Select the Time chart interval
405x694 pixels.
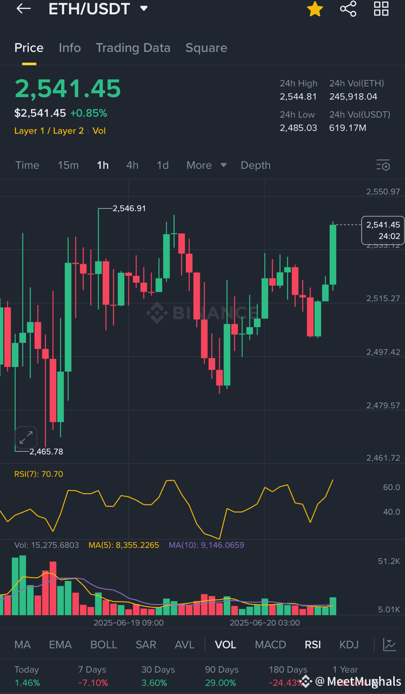pyautogui.click(x=27, y=165)
